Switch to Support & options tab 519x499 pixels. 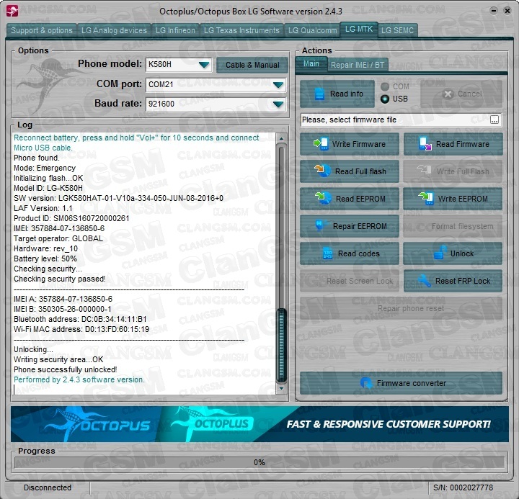(x=41, y=30)
